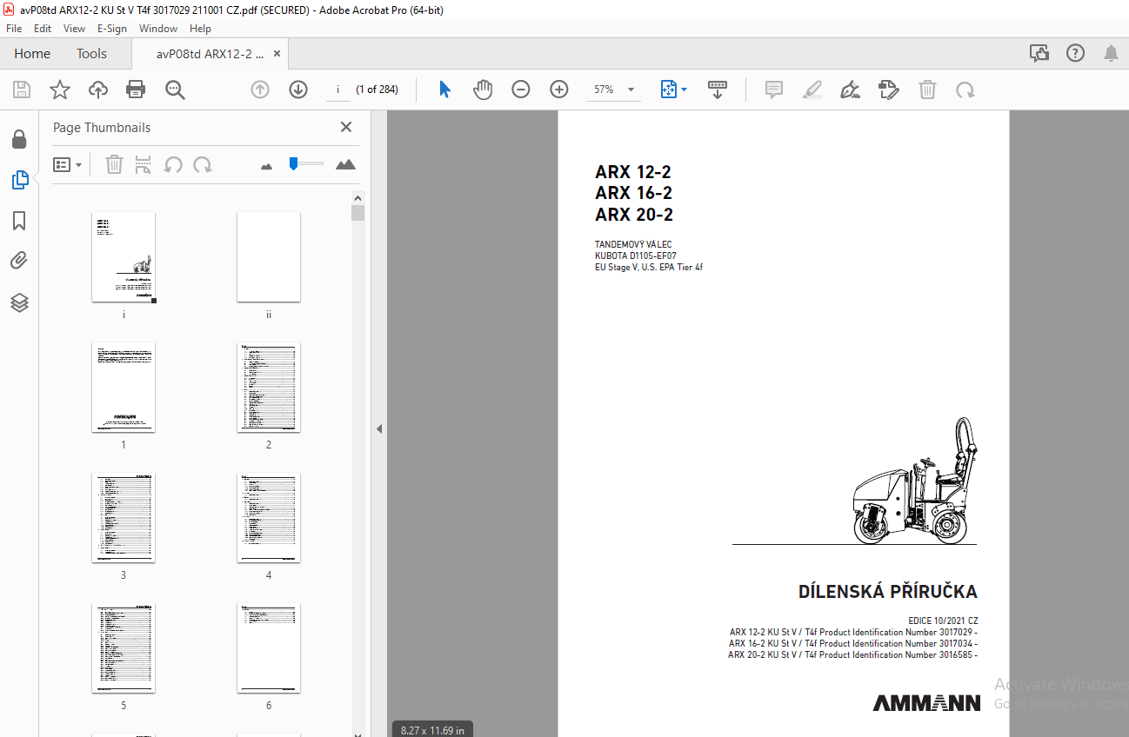
Task: Add a comment with sticky note icon
Action: 773,90
